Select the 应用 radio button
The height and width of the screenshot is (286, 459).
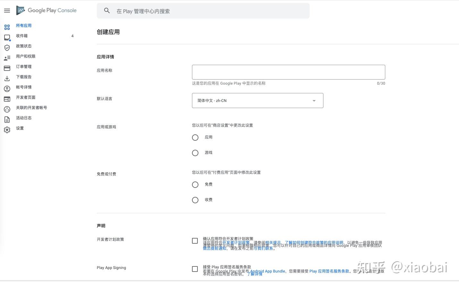tap(195, 137)
